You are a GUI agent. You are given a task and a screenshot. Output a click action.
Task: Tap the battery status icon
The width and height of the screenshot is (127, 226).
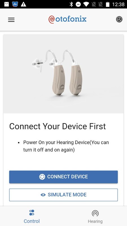point(108,5)
